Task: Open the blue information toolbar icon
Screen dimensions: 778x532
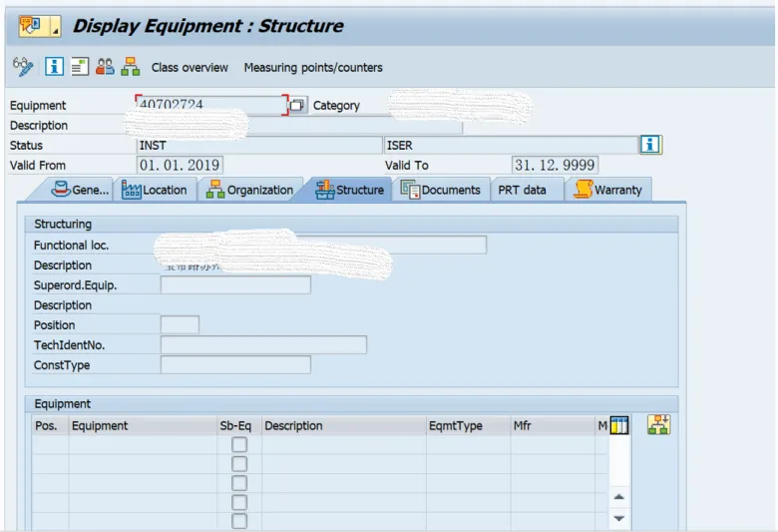Action: pyautogui.click(x=54, y=66)
